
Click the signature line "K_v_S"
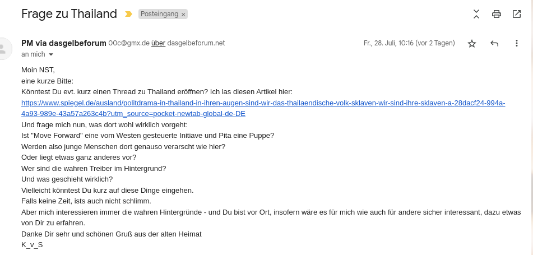32,244
